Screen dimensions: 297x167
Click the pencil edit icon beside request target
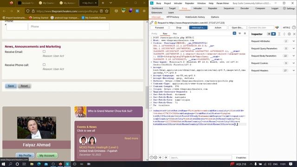152,23
